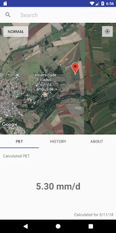
Task: Tap the SD card notification icon
Action: [5, 4]
